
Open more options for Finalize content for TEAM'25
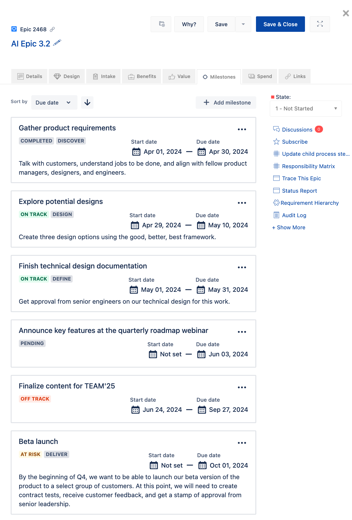(x=242, y=387)
